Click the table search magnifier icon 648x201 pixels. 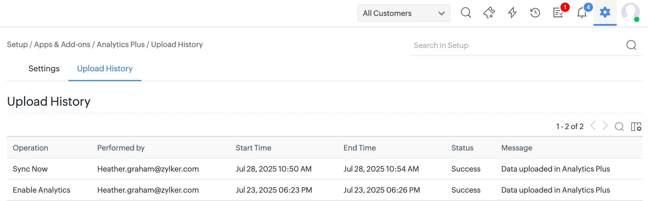(x=619, y=126)
